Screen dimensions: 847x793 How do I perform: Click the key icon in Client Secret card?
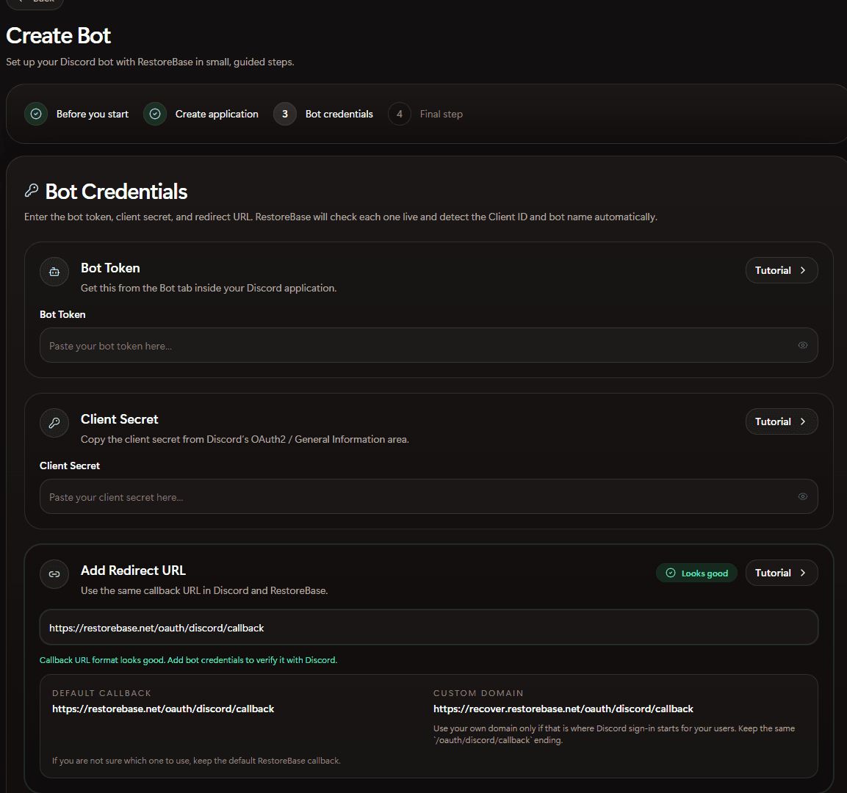pyautogui.click(x=54, y=423)
